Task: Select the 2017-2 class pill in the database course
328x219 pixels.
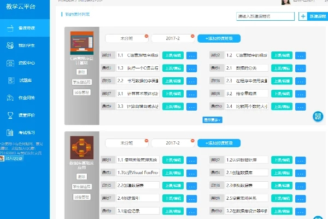Action: point(173,143)
